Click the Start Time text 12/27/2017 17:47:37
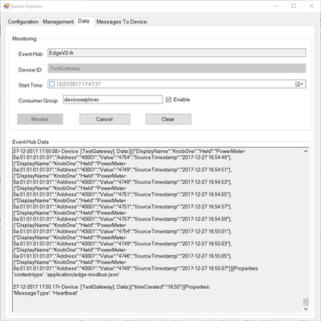321x321 pixels. [78, 84]
